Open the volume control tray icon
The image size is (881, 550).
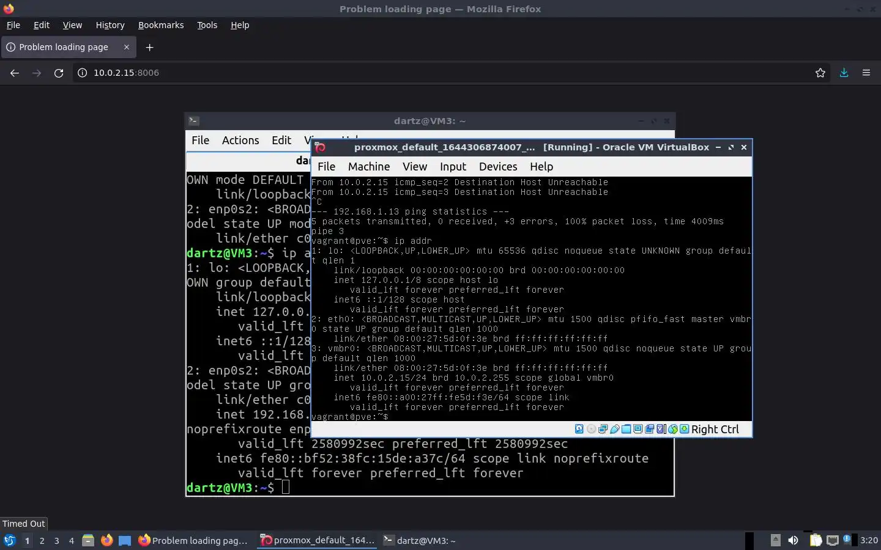click(x=793, y=540)
